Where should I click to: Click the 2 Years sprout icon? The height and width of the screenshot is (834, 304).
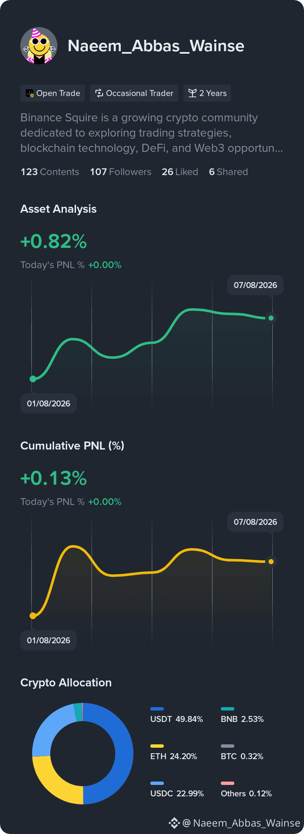tap(193, 93)
